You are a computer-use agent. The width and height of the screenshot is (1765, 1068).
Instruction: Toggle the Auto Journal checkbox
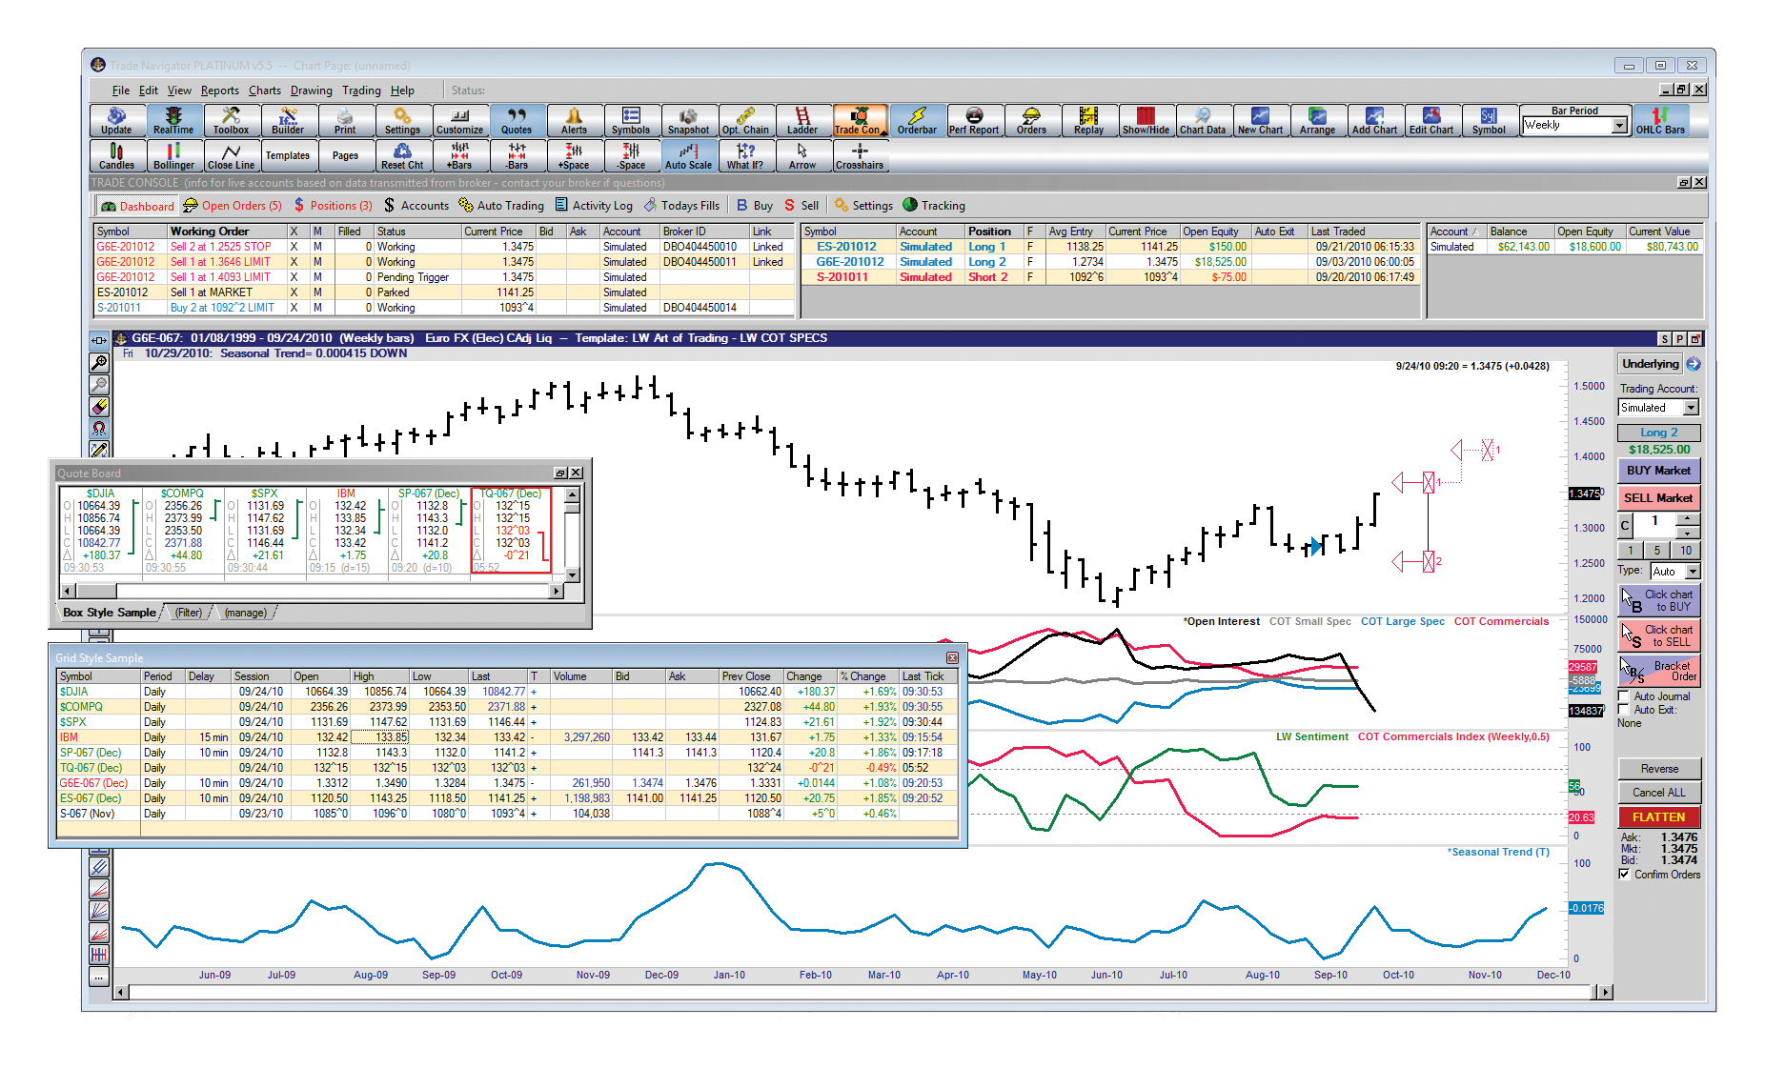(1624, 696)
